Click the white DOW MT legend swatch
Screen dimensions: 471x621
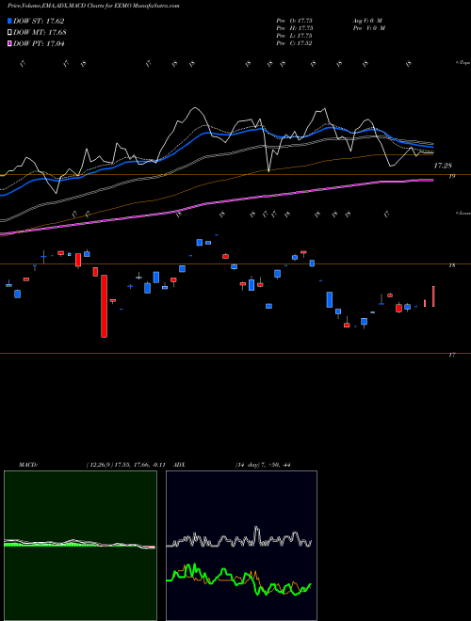click(x=10, y=33)
